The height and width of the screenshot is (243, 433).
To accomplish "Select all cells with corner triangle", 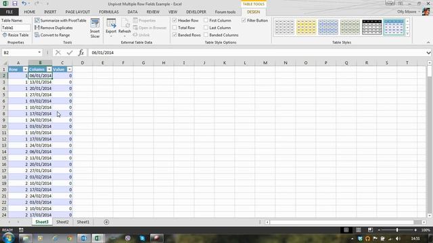I will click(5, 63).
